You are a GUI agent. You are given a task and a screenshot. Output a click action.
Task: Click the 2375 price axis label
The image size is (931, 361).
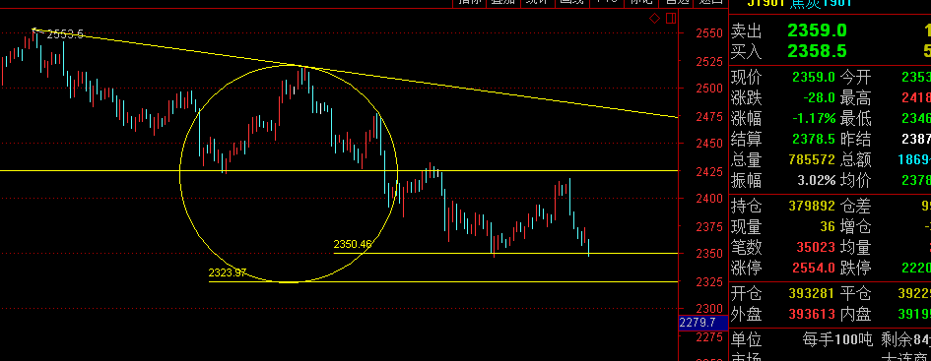tap(709, 226)
